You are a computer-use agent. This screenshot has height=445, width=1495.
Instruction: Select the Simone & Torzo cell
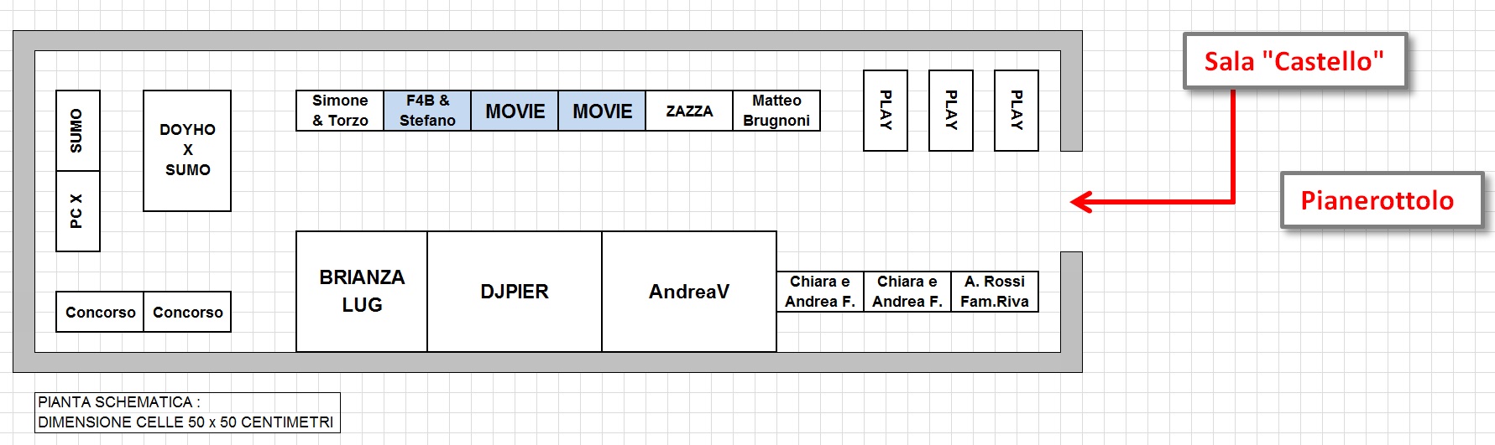click(340, 111)
